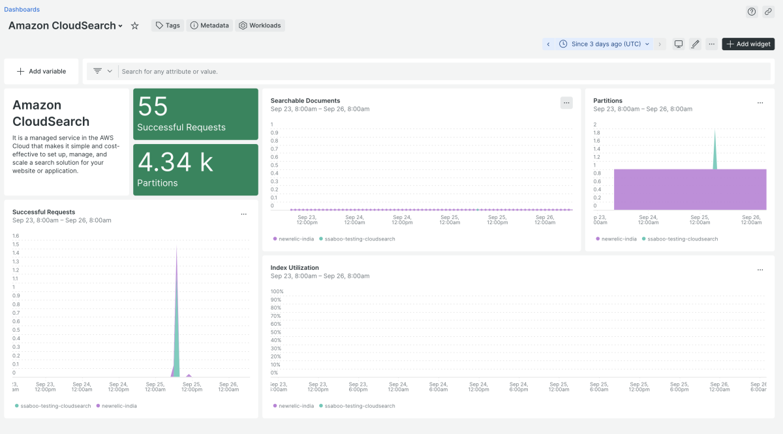Toggle ssaboo-testing-cloudsearch legend in Partitions chart
The image size is (783, 434).
(680, 239)
